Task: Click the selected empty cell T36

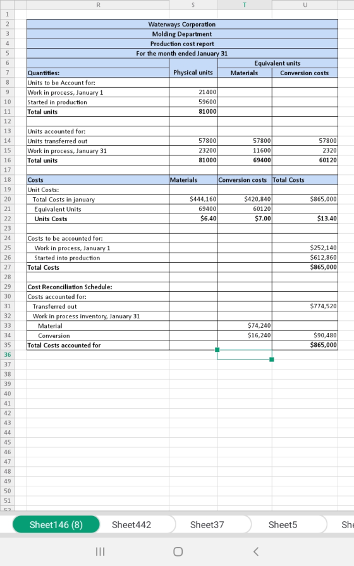Action: tap(245, 355)
